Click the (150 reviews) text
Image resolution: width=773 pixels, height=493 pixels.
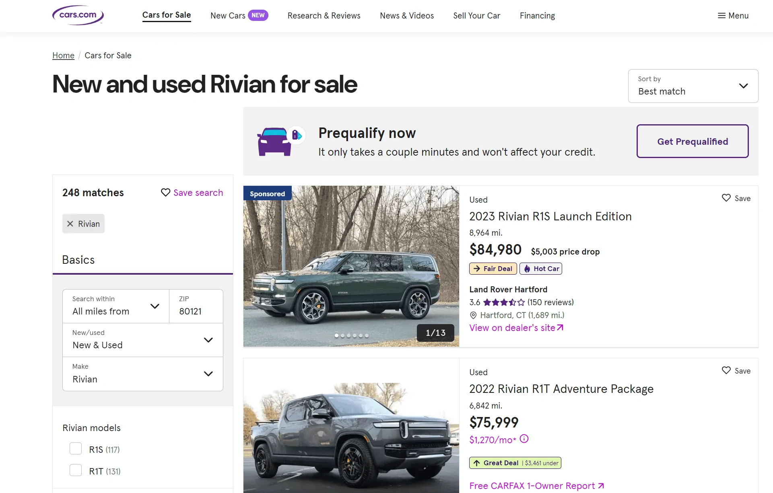tap(550, 302)
